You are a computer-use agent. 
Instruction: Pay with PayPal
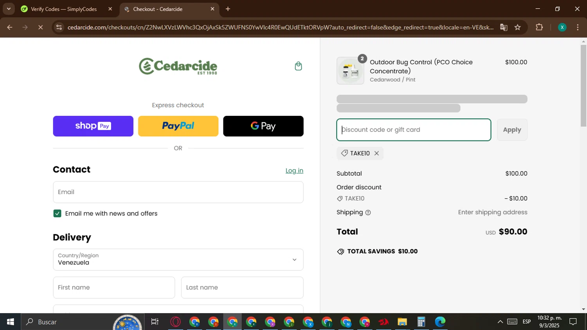(x=178, y=126)
